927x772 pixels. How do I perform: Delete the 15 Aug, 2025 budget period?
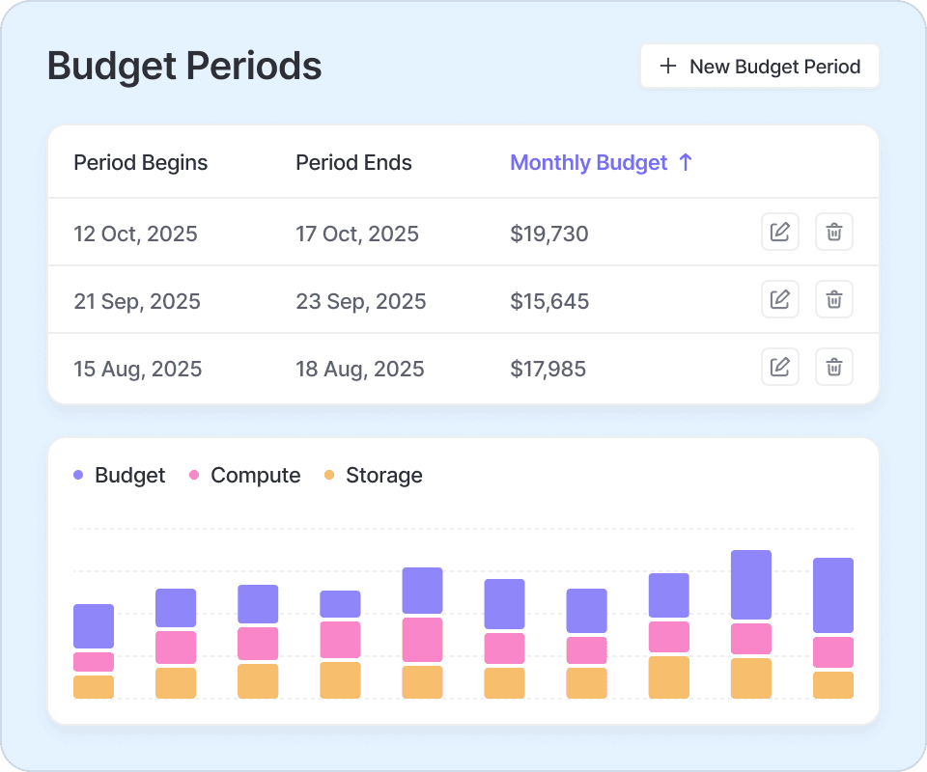pos(834,367)
